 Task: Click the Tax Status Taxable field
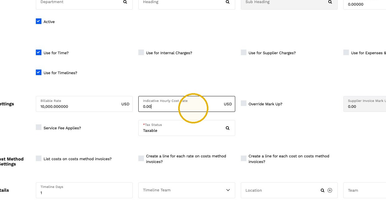pos(187,128)
